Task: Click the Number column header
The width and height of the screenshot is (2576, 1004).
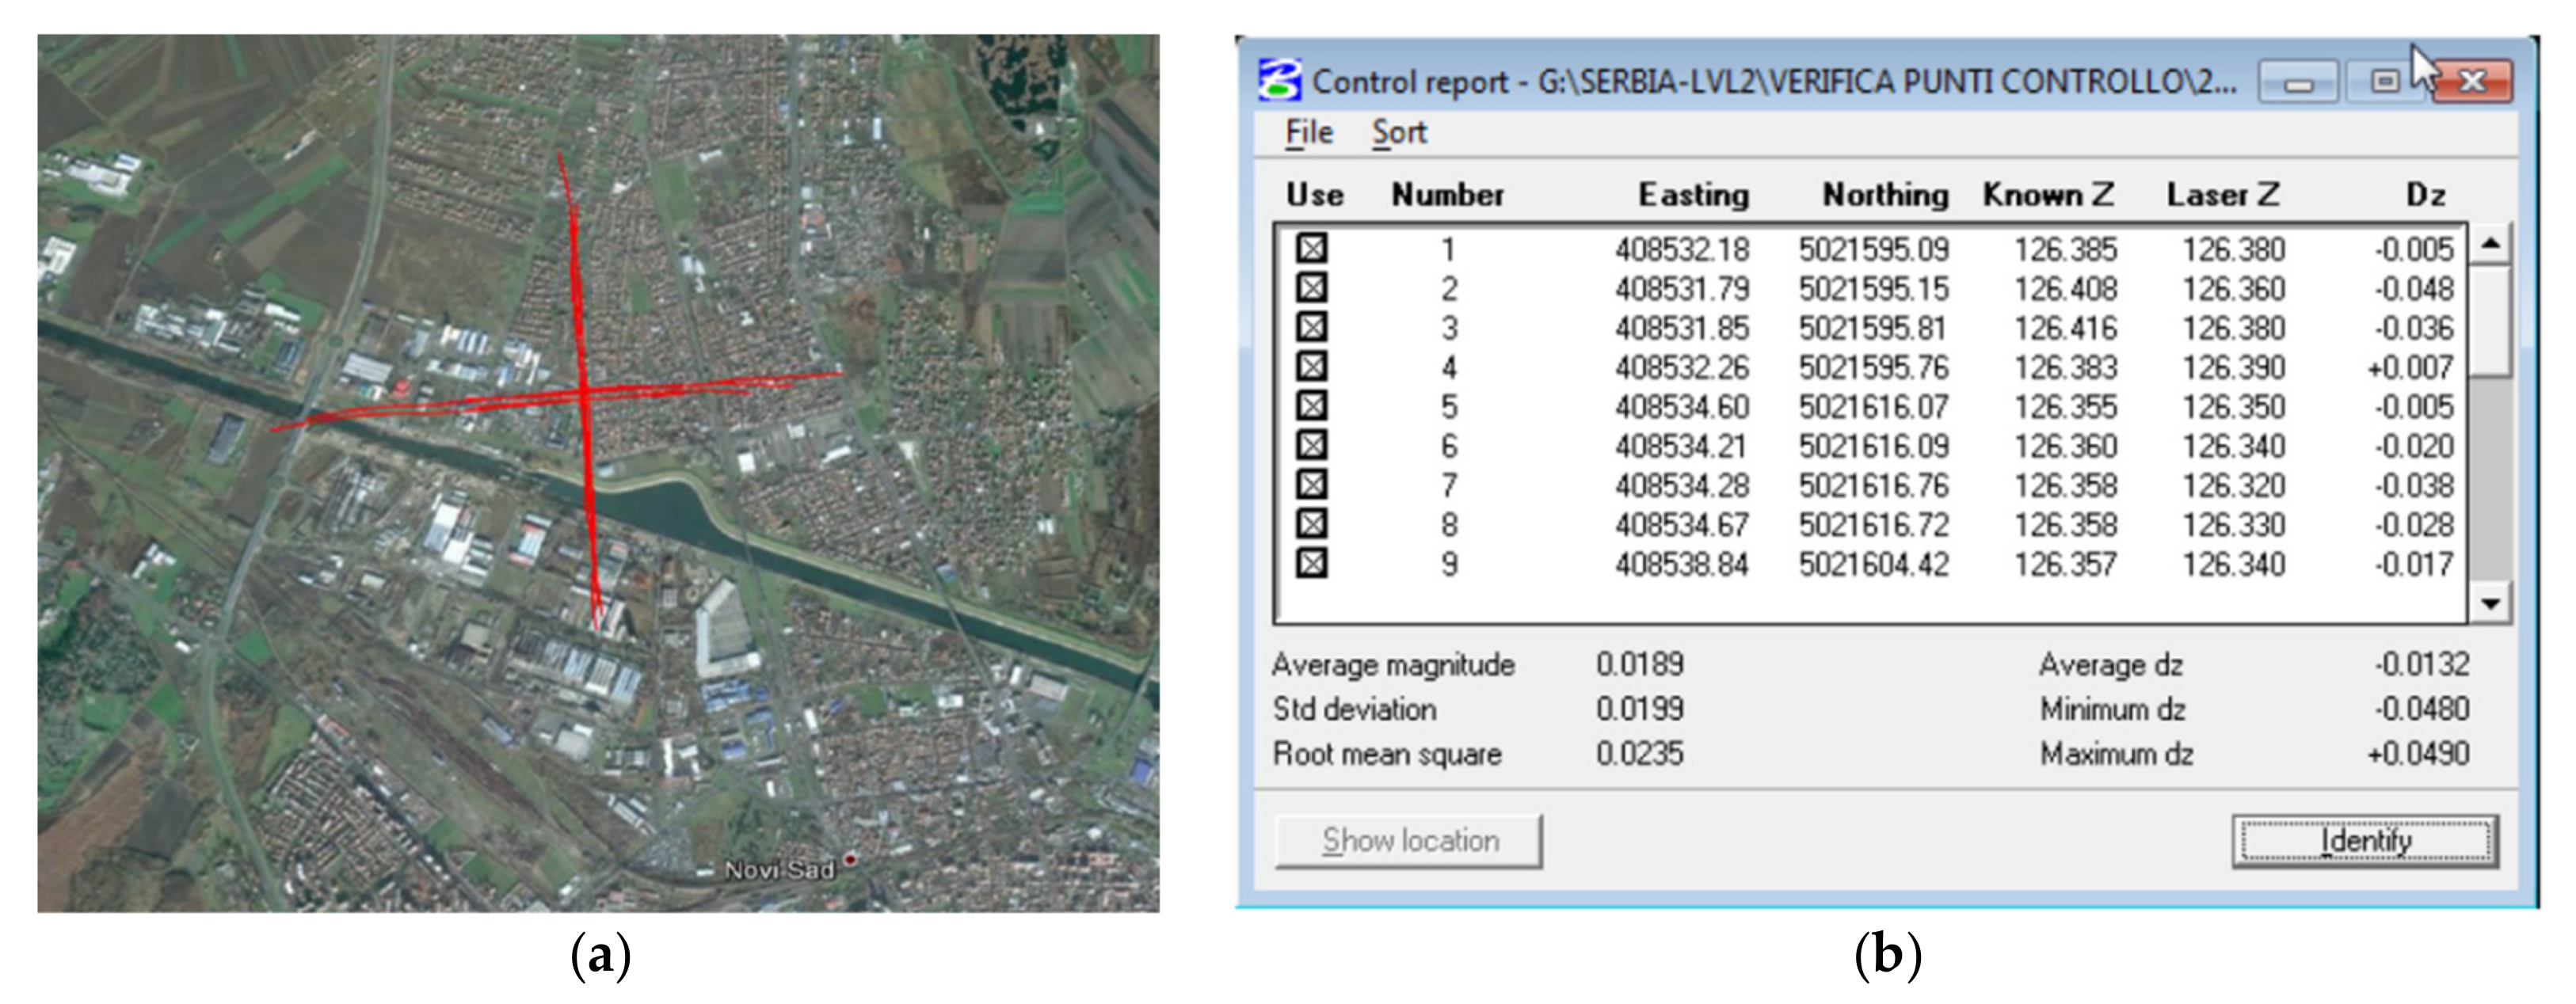Action: tap(1448, 195)
